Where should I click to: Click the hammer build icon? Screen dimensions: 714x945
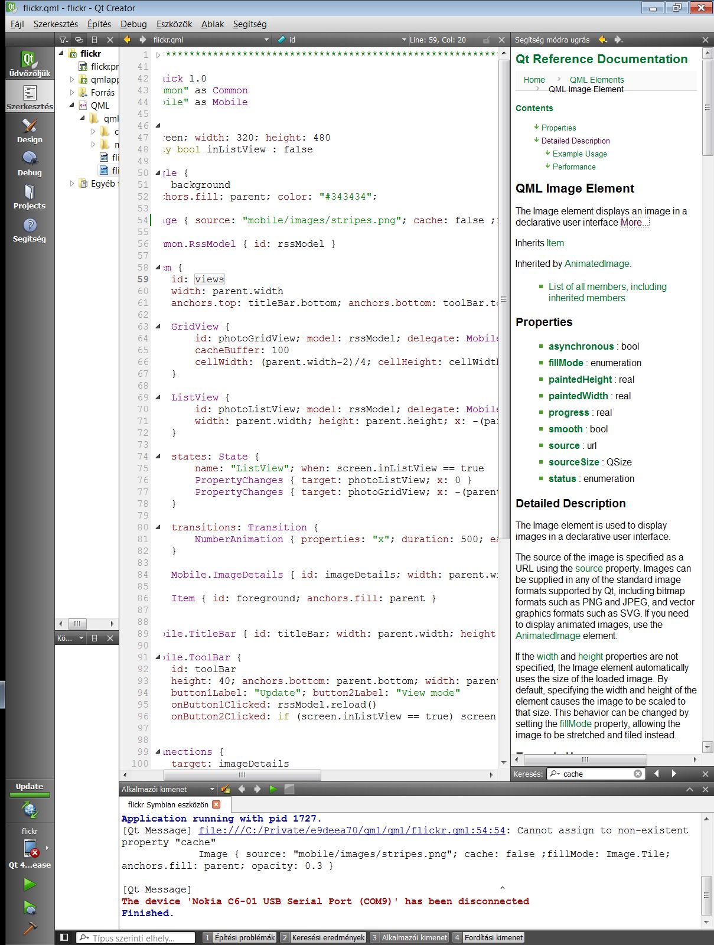pos(30,928)
